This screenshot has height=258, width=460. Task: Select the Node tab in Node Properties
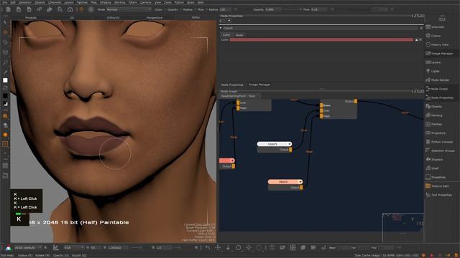tap(239, 35)
